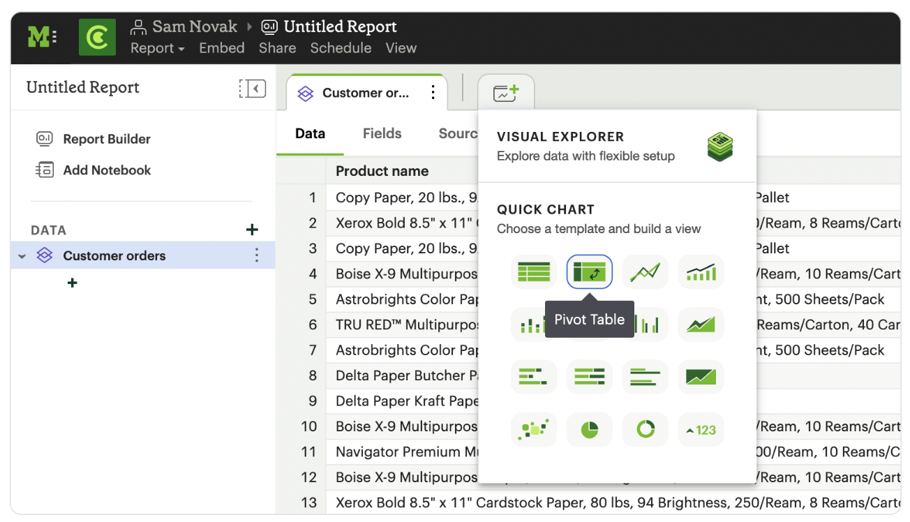Select the area chart with jagged peak template
Screen dimensions: 910x522
[701, 324]
